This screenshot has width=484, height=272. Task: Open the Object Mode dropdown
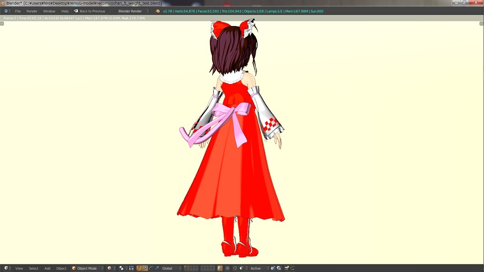pyautogui.click(x=88, y=268)
